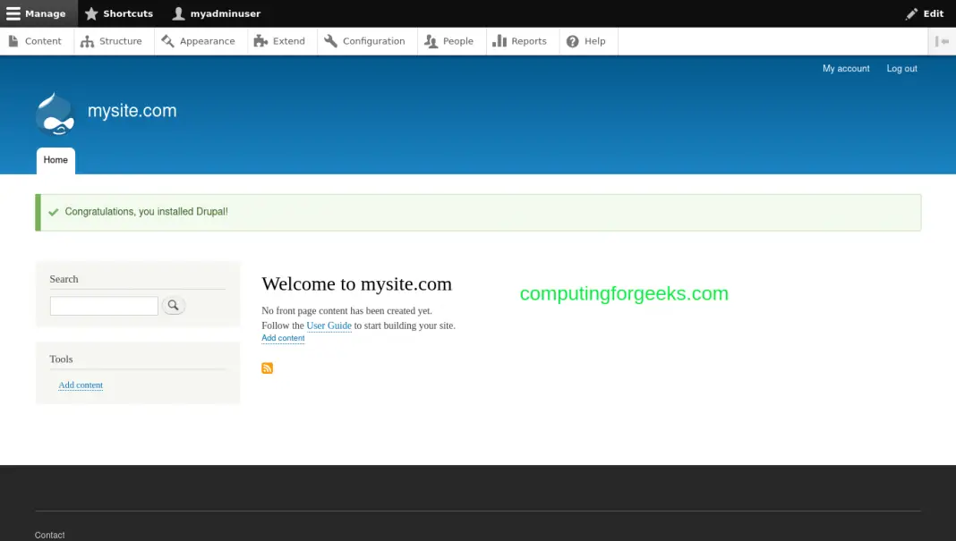Toggle the toolbar orientation control
Image resolution: width=956 pixels, height=541 pixels.
(941, 41)
